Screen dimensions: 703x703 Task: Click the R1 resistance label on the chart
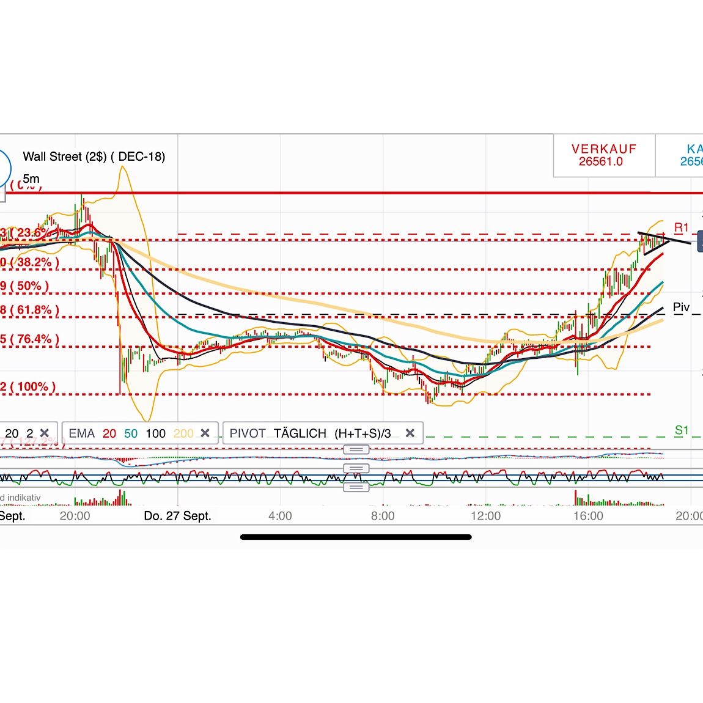[x=680, y=228]
